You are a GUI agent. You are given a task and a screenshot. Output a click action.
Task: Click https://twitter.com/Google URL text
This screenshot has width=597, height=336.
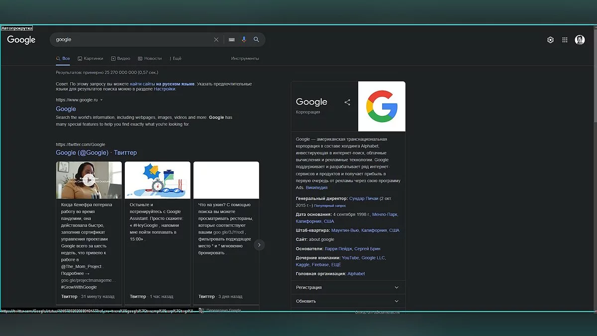(81, 145)
